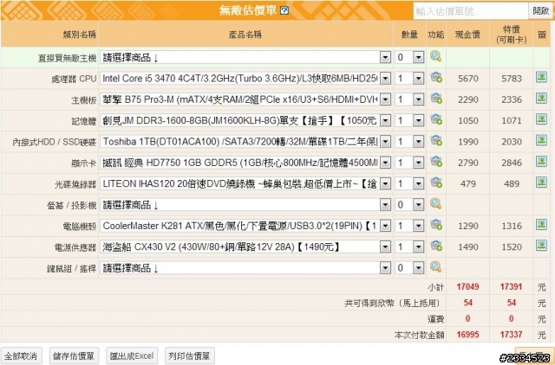Click the final card payment 17337
Viewport: 555px width, 365px height.
click(x=511, y=334)
